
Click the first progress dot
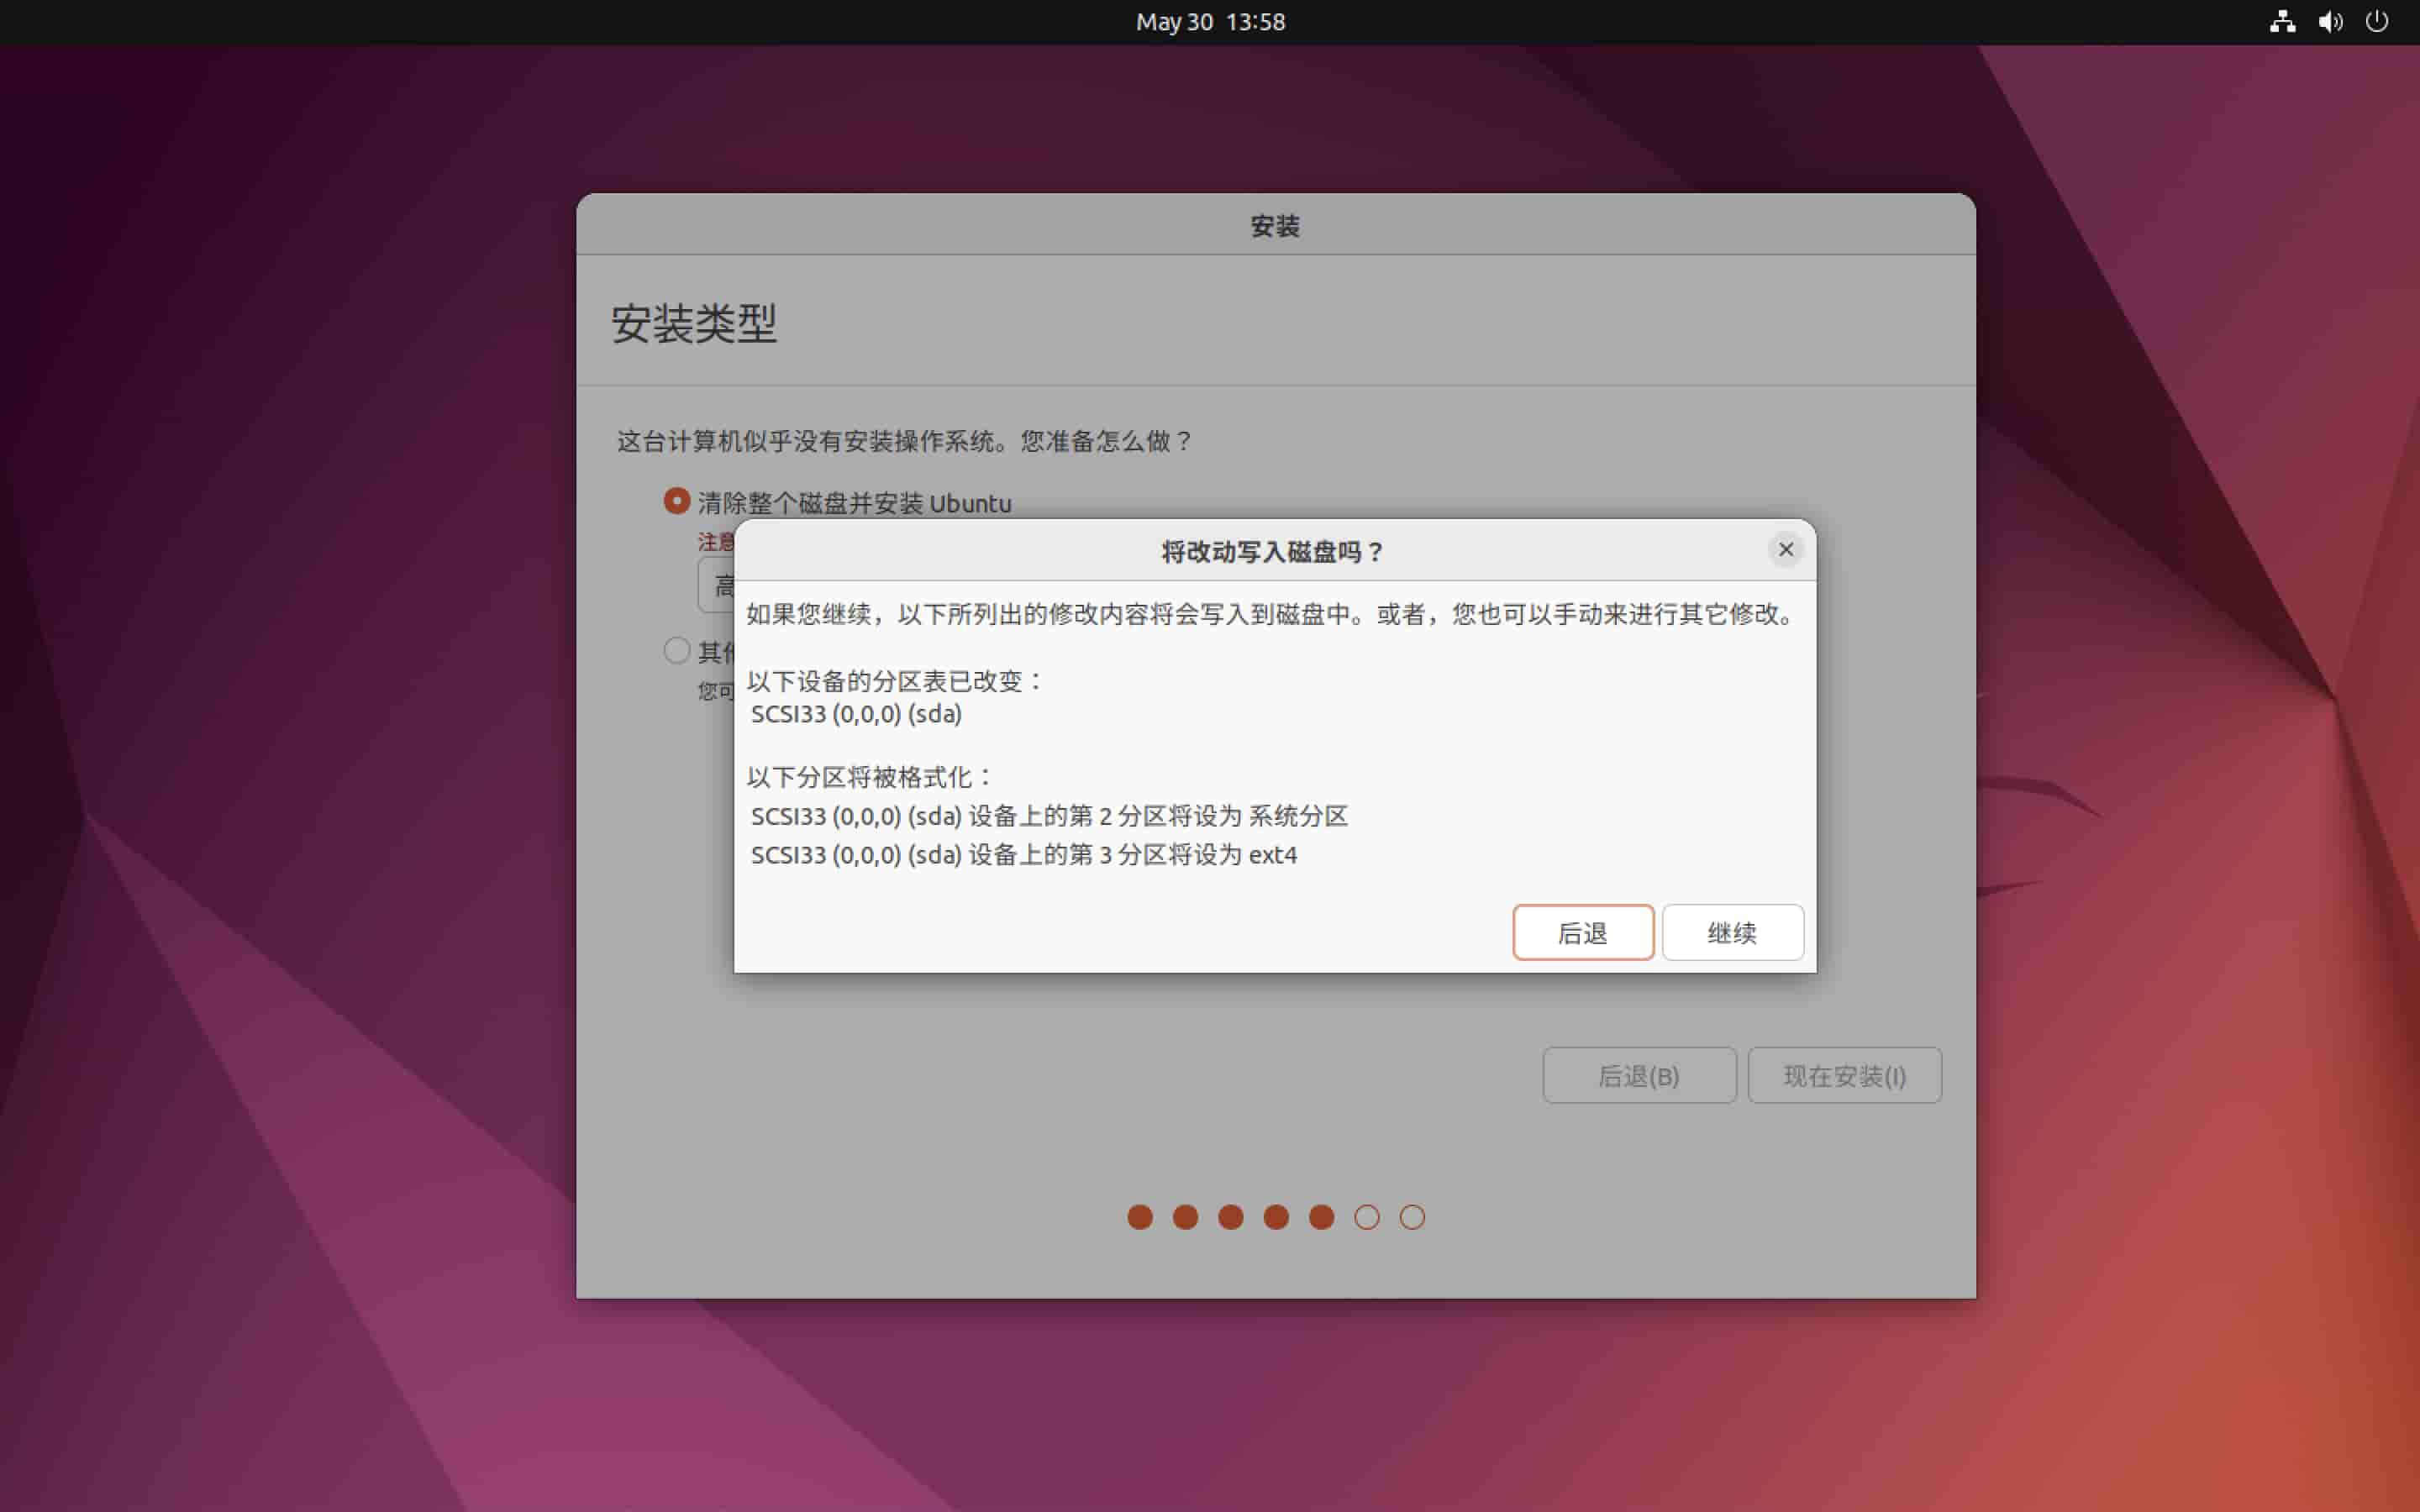pos(1140,1217)
